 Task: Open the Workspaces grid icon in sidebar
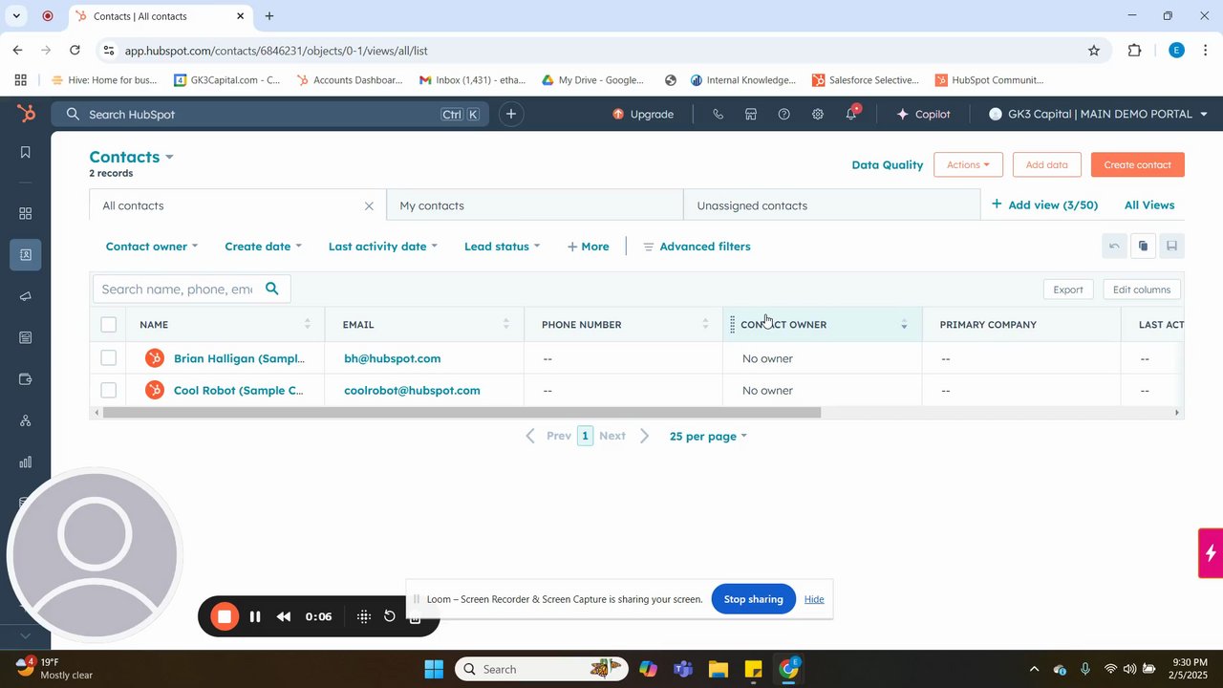[x=26, y=213]
